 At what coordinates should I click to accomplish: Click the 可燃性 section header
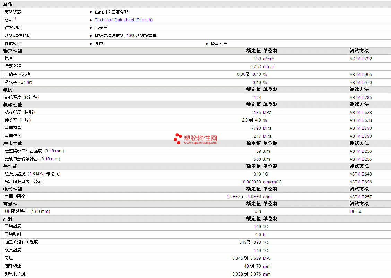[x=10, y=204]
